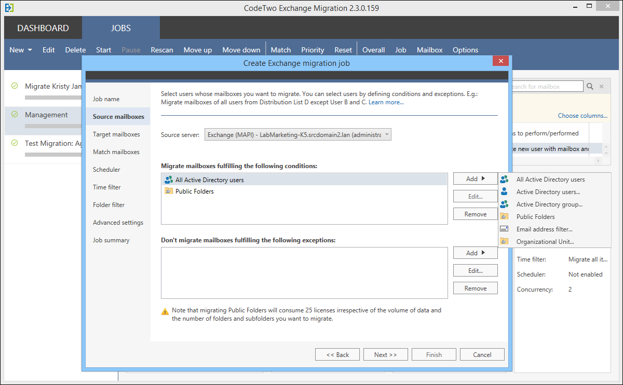
Task: Click users icon of All Active Directory users condition
Action: (x=168, y=180)
